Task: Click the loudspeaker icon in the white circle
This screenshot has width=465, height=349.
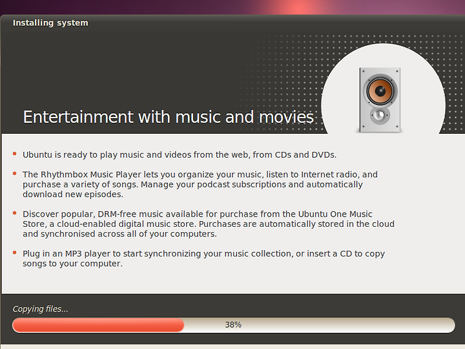Action: [380, 100]
